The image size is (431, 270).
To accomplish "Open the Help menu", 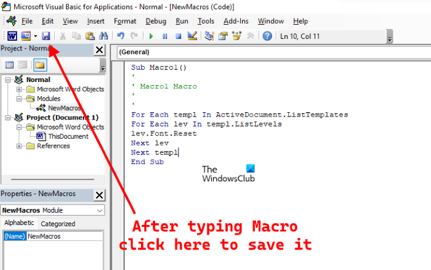I will coord(300,21).
